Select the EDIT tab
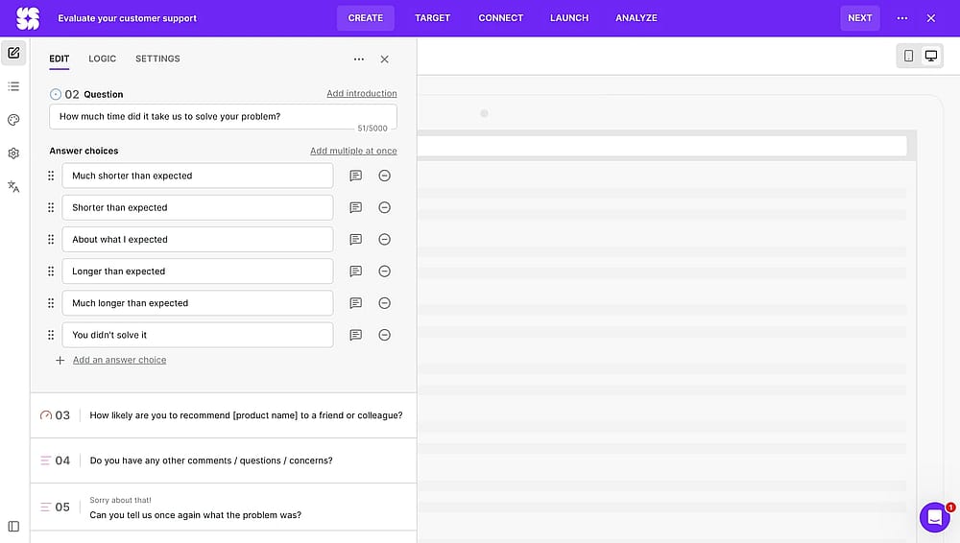960x543 pixels. 60,59
